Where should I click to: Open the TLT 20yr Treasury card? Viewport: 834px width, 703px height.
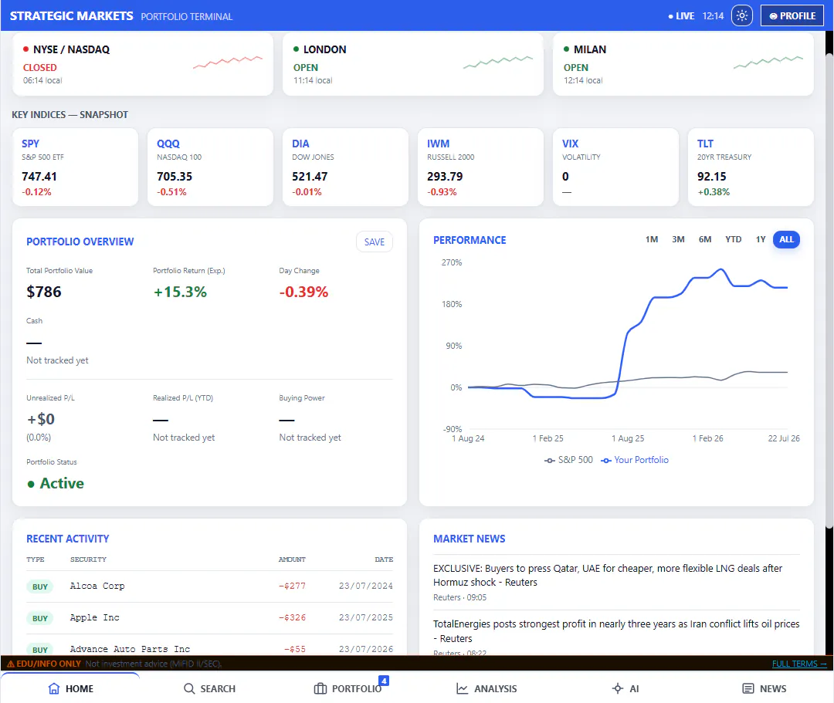point(751,167)
